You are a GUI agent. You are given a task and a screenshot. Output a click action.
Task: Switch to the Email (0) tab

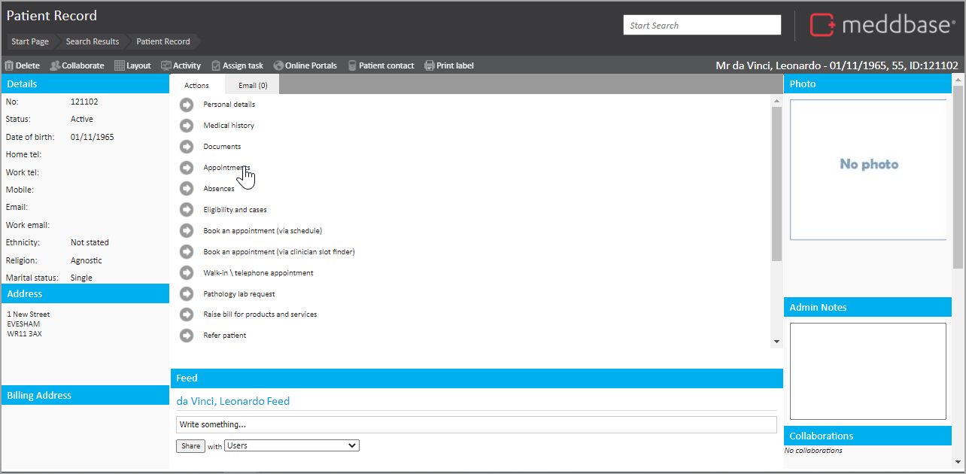pos(253,86)
